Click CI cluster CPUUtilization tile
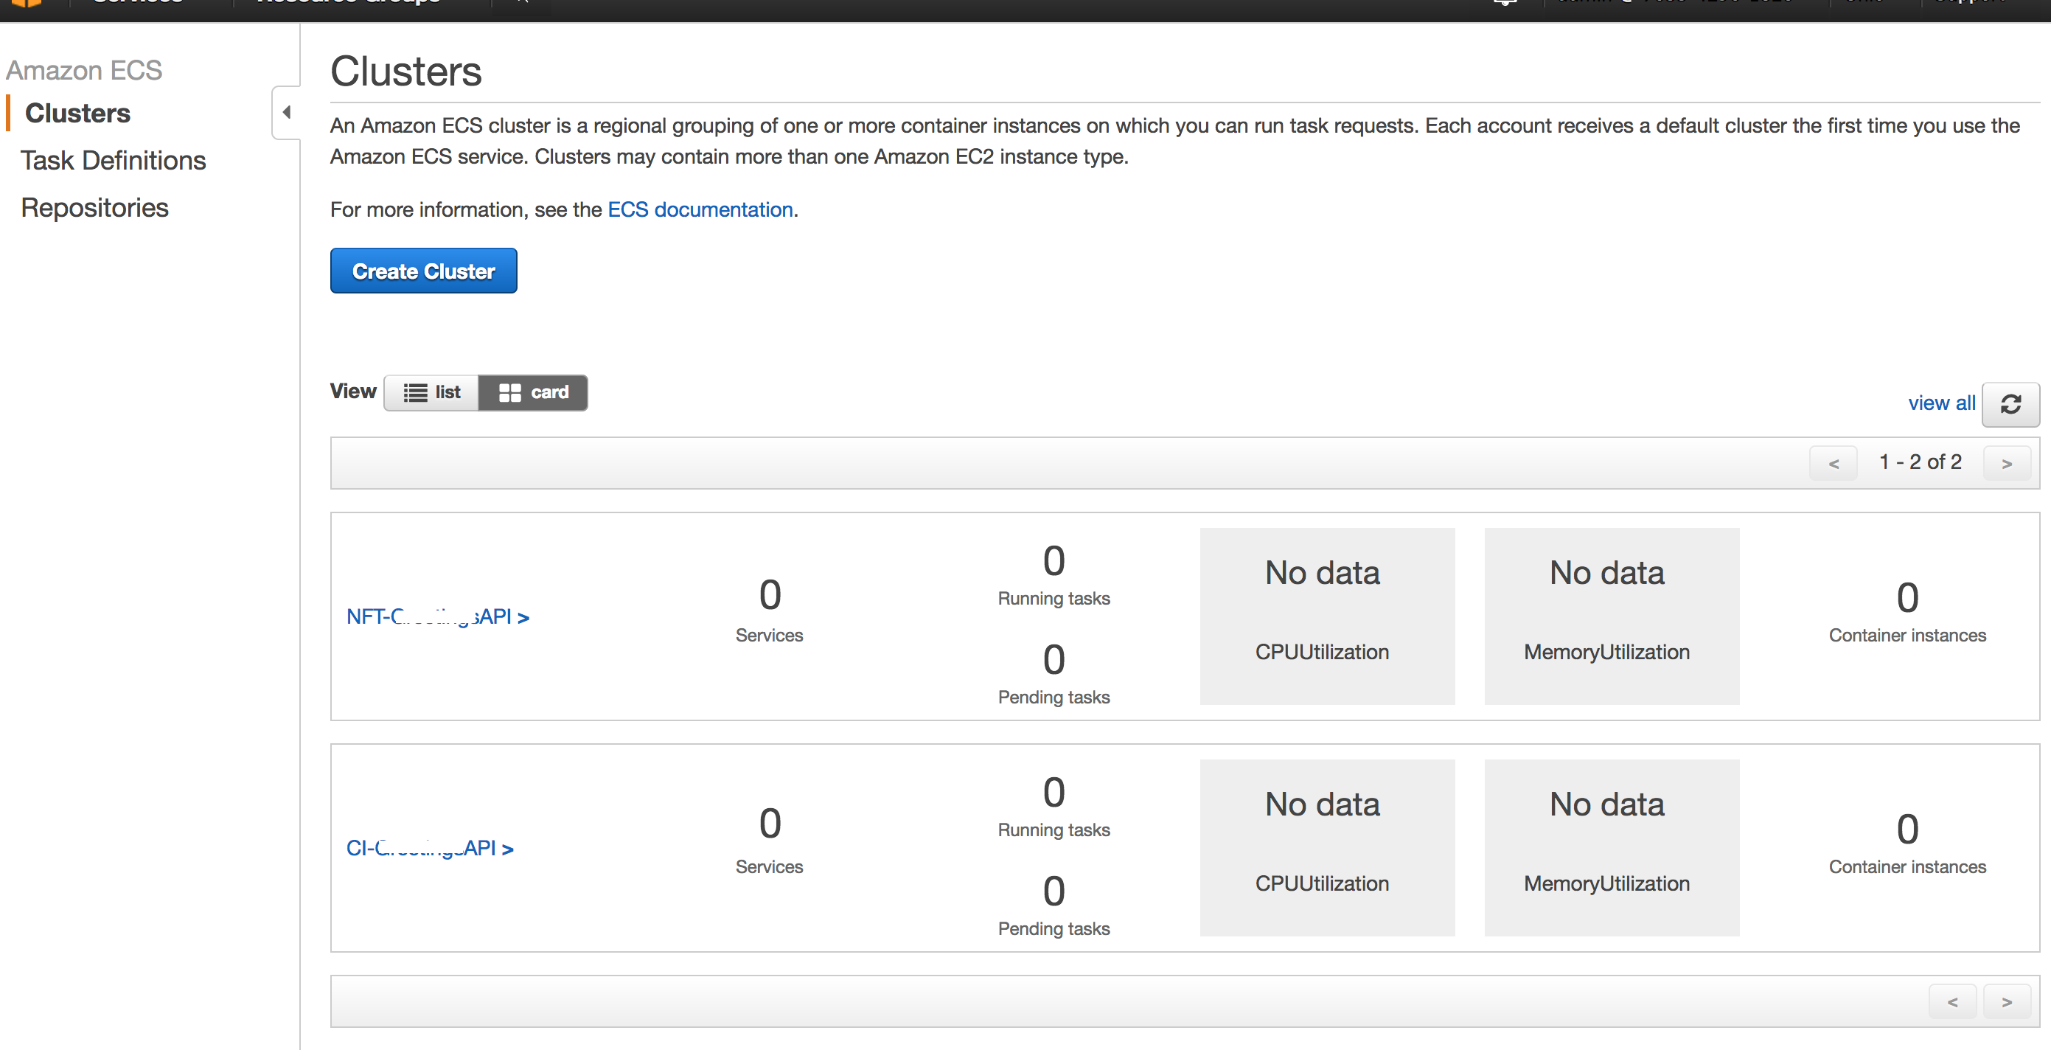The image size is (2051, 1050). coord(1326,848)
